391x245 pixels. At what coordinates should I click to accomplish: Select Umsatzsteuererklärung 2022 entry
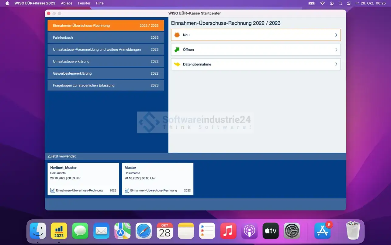pos(106,62)
